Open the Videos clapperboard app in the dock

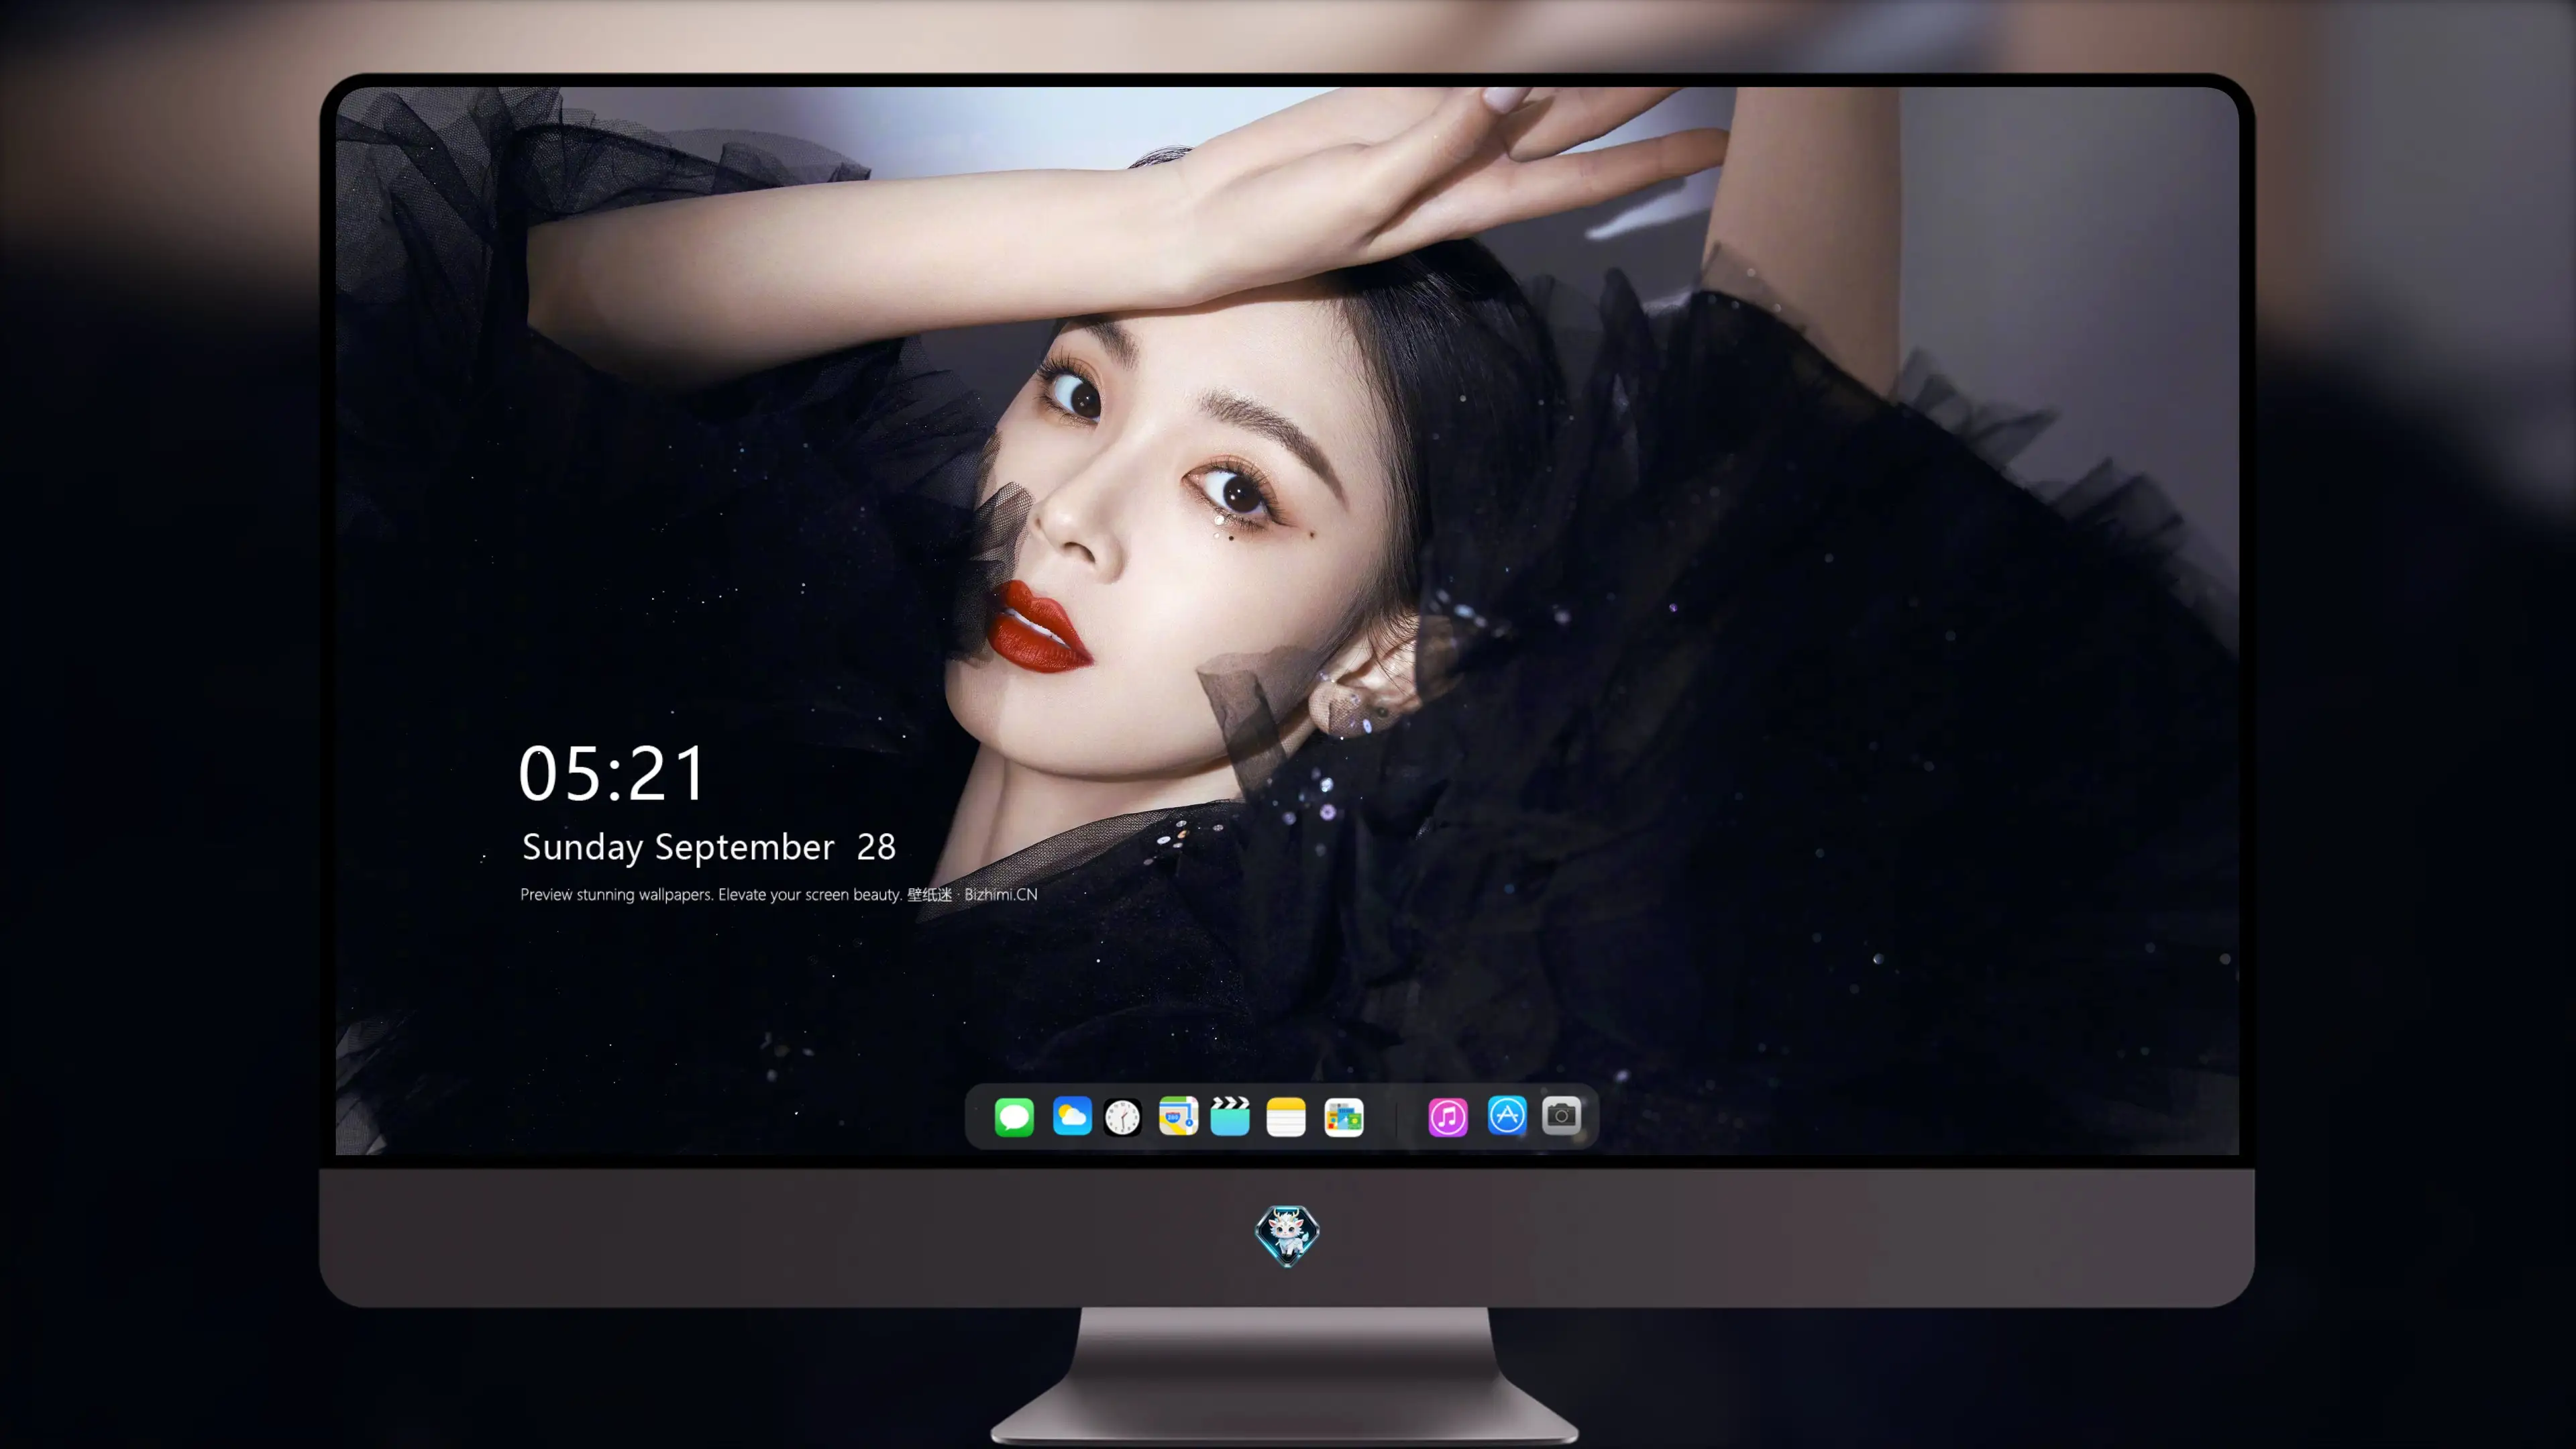click(x=1230, y=1116)
